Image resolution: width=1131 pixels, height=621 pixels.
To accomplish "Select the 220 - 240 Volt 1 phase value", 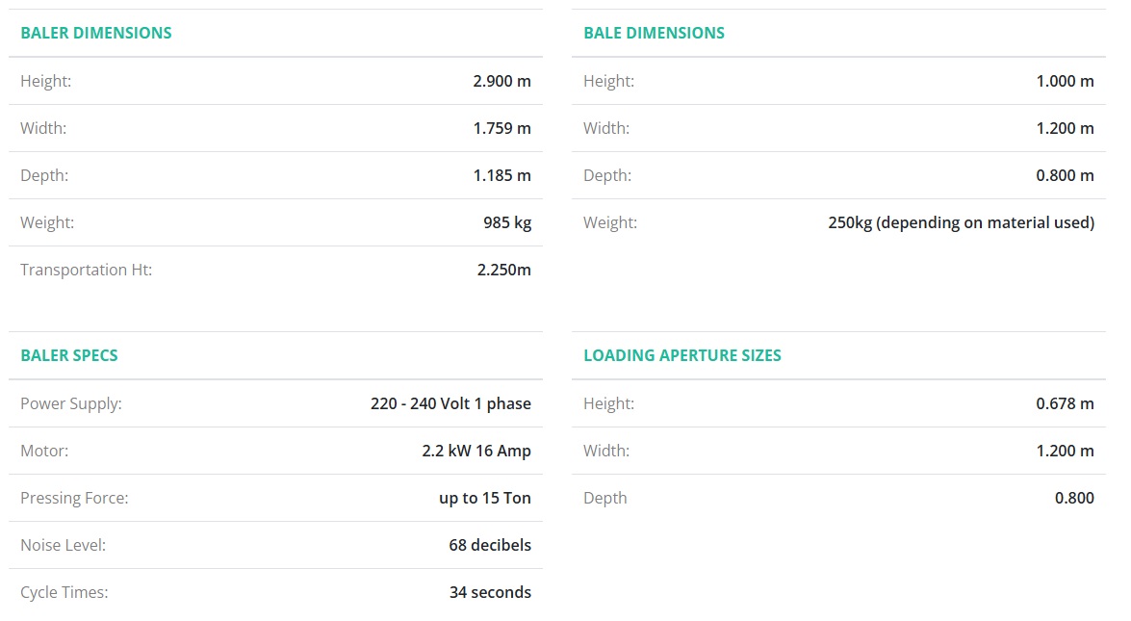I will coord(450,403).
